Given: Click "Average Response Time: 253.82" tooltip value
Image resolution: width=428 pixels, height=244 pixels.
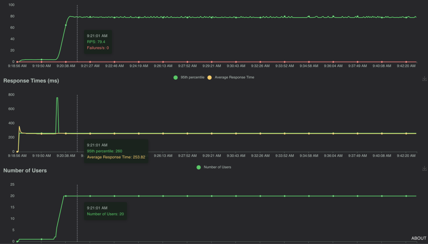Looking at the screenshot, I should [116, 157].
